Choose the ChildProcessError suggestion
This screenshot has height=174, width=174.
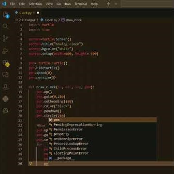point(102,148)
